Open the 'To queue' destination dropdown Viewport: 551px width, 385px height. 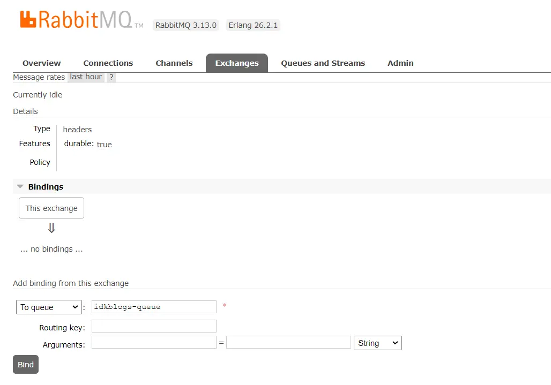49,307
